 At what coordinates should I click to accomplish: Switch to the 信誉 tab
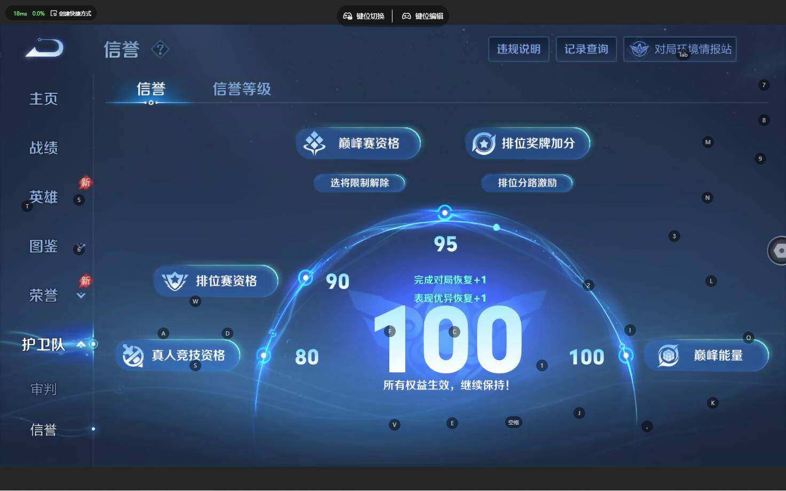151,89
